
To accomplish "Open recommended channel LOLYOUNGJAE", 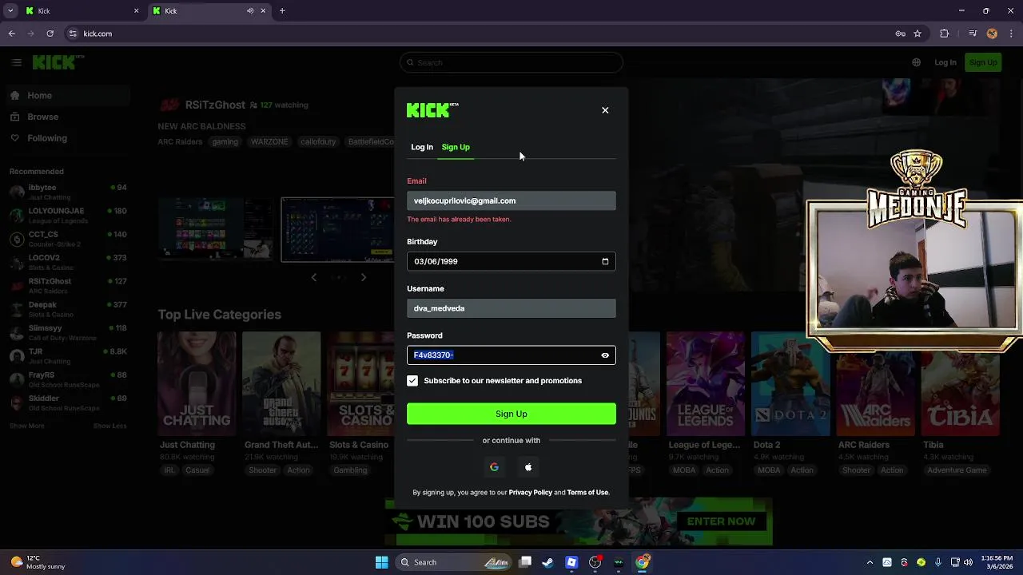I will tap(67, 215).
